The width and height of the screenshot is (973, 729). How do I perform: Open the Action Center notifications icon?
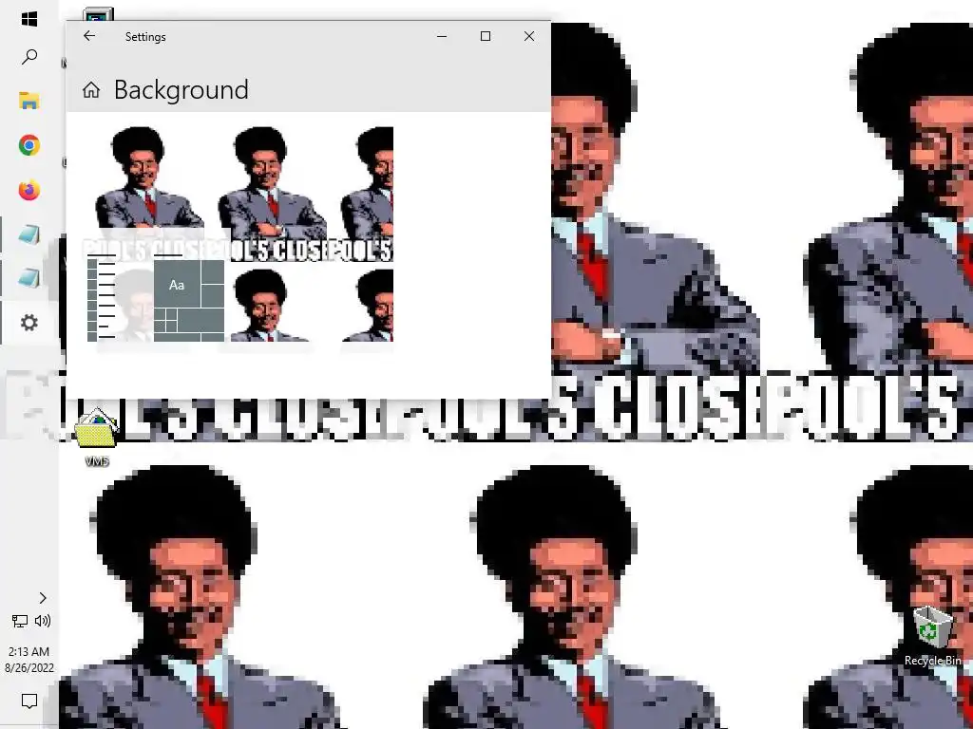[29, 701]
